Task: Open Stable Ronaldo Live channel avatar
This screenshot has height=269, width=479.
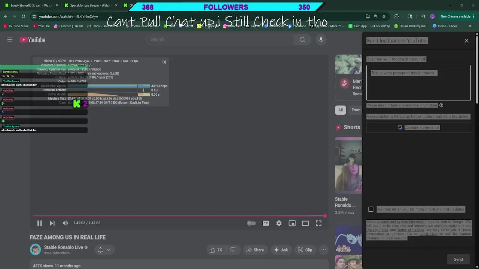Action: click(36, 250)
